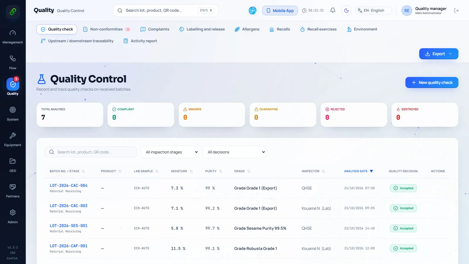The image size is (469, 264).
Task: Open Admin settings in the sidebar
Action: point(13,217)
